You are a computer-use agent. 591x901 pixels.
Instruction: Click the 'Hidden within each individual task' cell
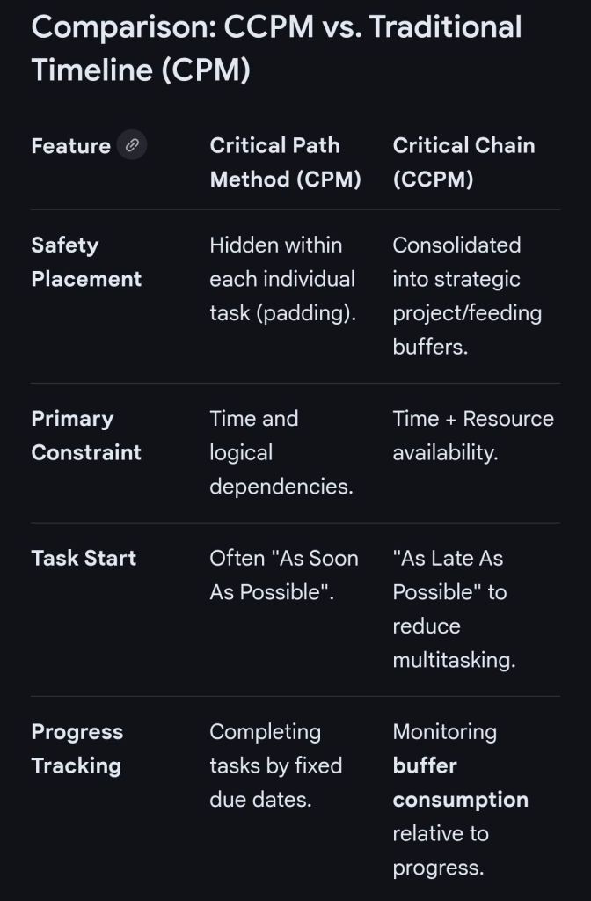point(281,279)
